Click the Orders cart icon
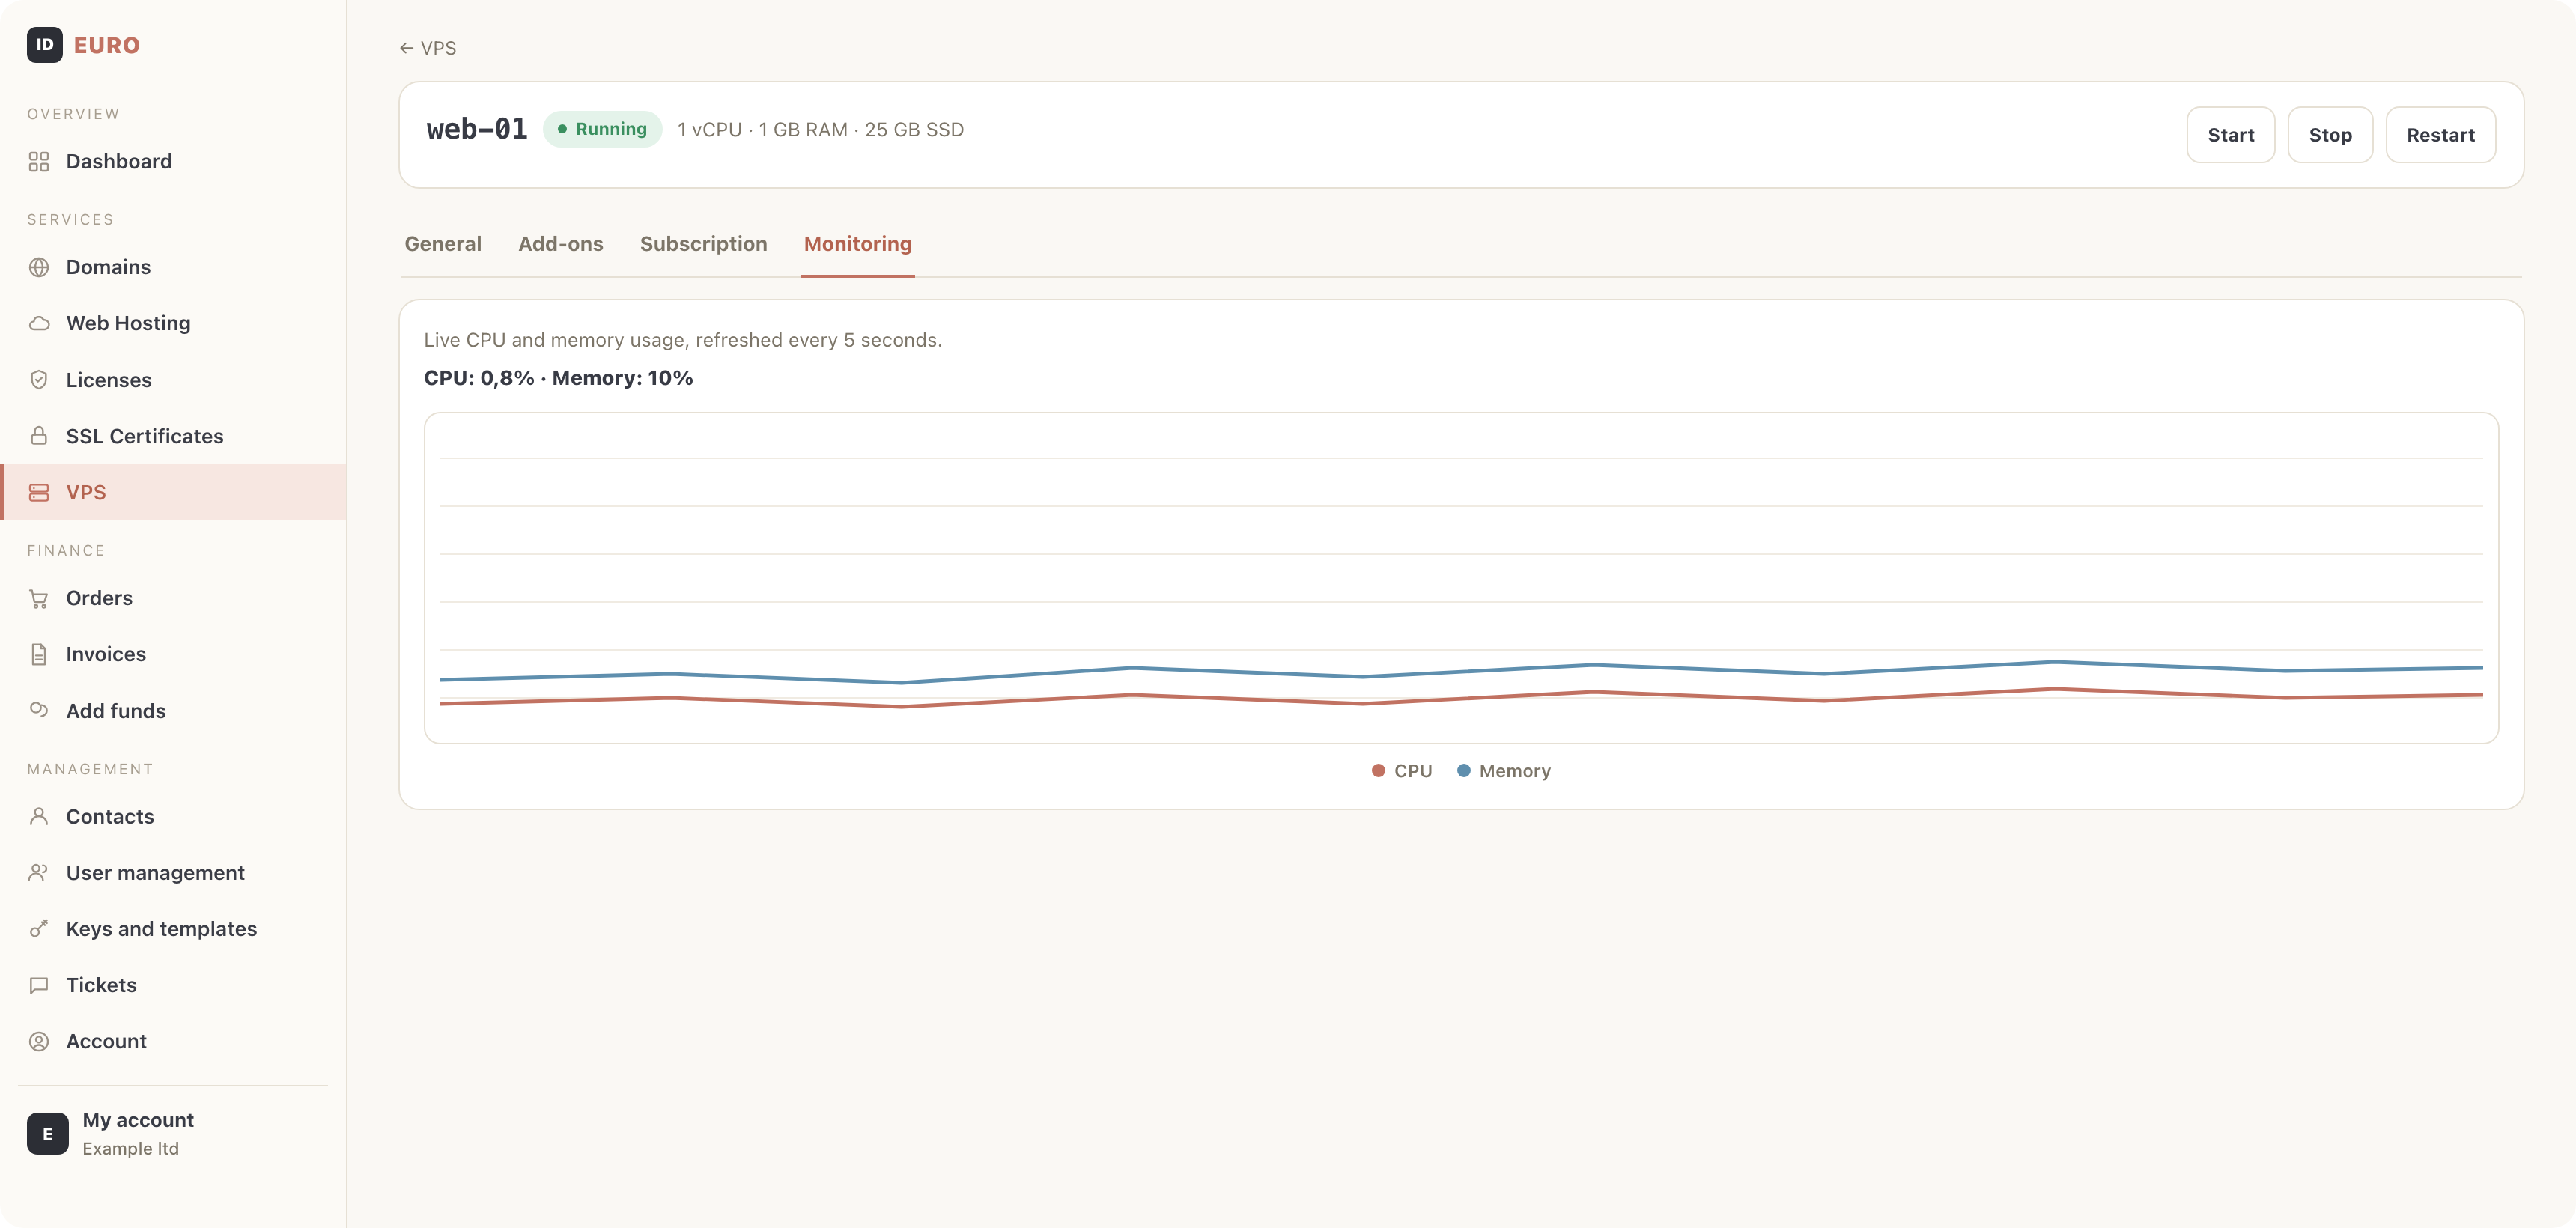This screenshot has height=1228, width=2576. point(39,598)
